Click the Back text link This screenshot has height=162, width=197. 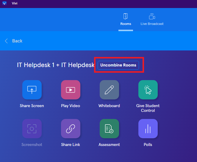tap(17, 41)
